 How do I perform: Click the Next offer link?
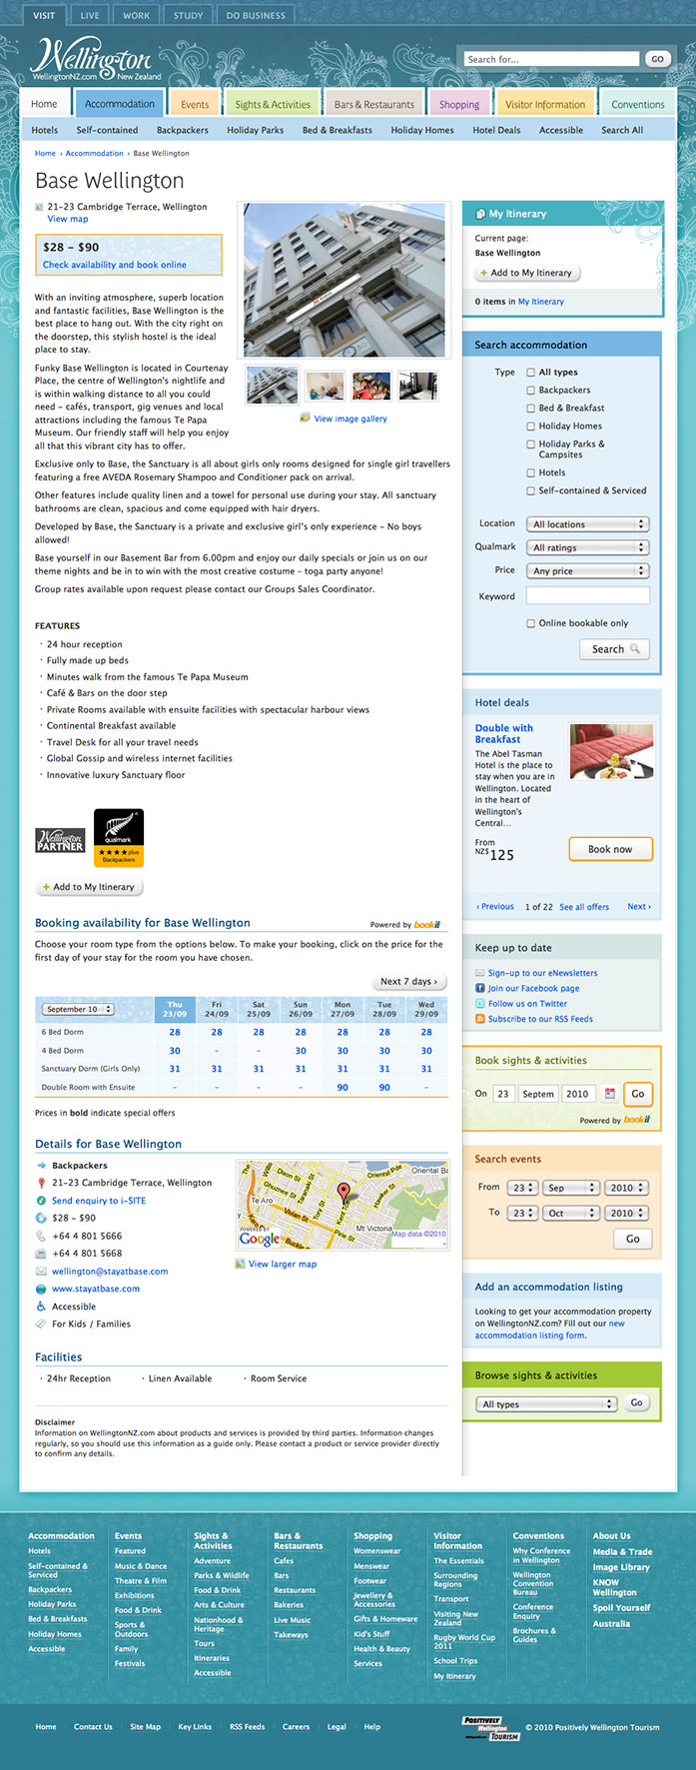[x=639, y=907]
